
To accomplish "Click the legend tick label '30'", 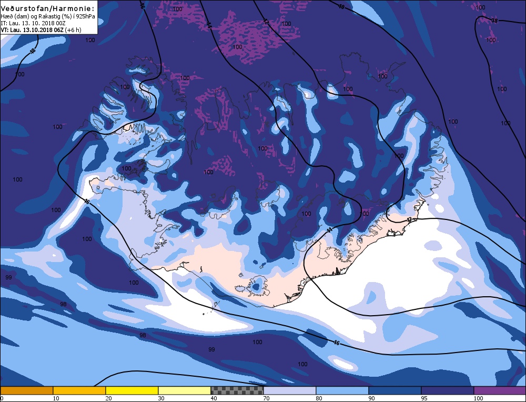I will 161,398.
